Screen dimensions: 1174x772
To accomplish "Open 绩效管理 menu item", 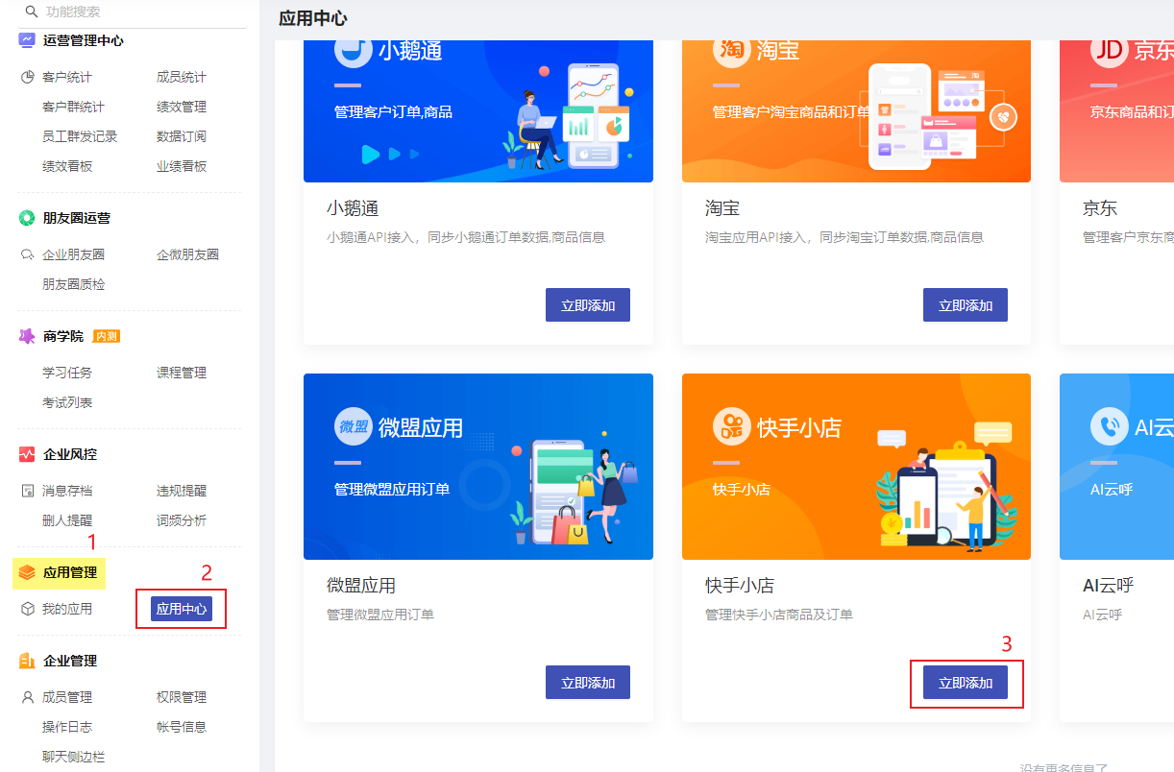I will point(182,107).
